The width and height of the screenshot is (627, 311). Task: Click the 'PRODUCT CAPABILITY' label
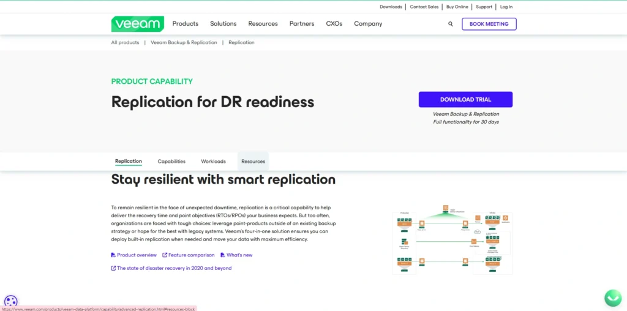click(152, 81)
